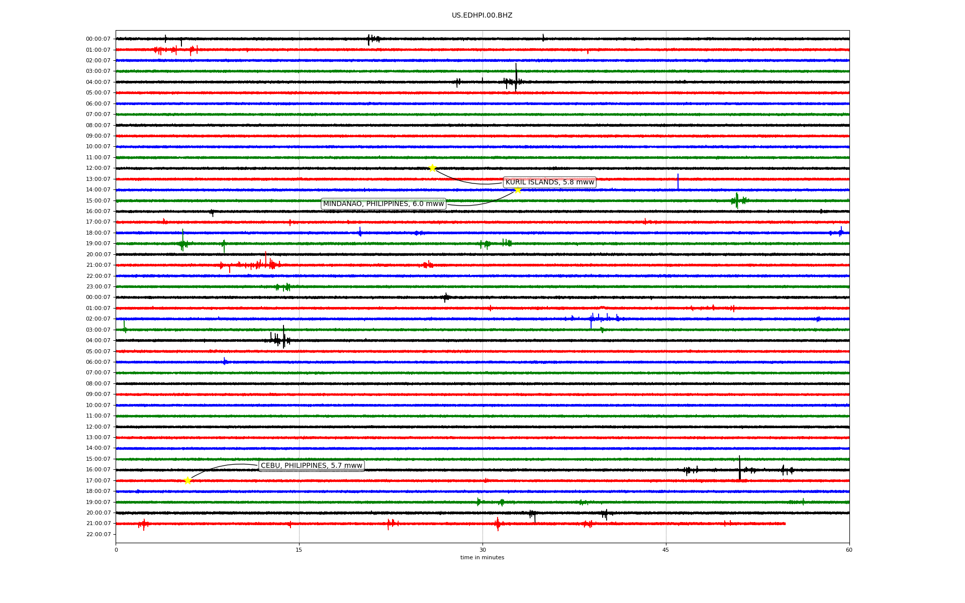
Task: Click the US.EDHPI.00.BHZ plot title
Action: [481, 16]
